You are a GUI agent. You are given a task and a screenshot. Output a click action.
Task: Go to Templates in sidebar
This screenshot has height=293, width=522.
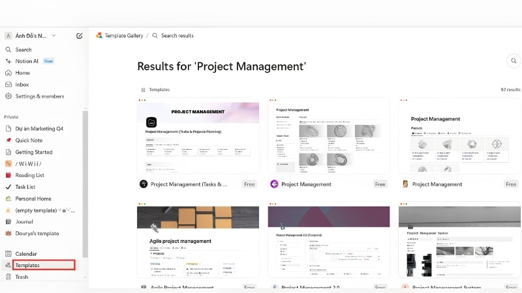click(27, 265)
